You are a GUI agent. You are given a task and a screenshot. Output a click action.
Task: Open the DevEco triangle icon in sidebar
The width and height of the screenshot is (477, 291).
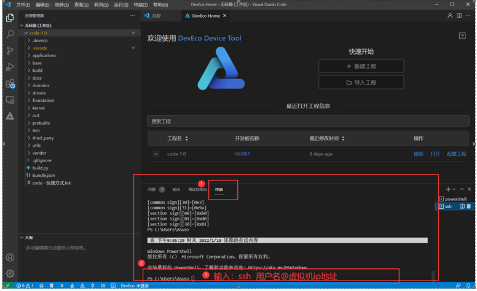pyautogui.click(x=10, y=116)
